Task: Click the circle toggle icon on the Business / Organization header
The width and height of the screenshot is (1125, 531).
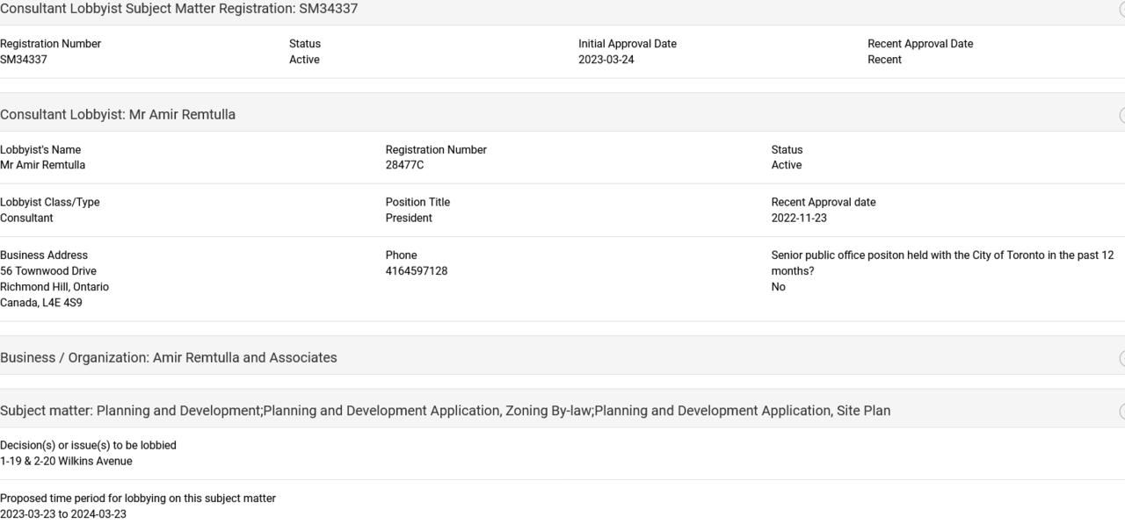Action: click(1121, 358)
